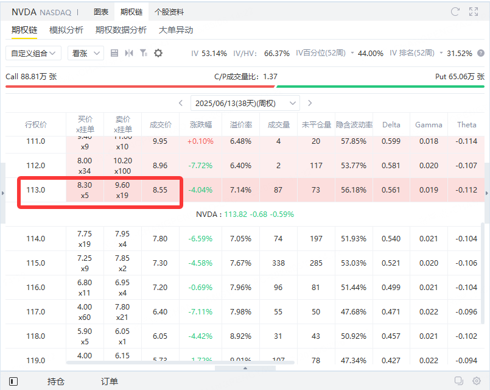The height and width of the screenshot is (390, 490).
Task: Sort by Delta column header
Action: coord(391,125)
